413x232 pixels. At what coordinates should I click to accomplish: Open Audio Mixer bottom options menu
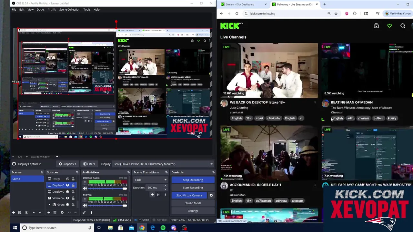click(91, 212)
